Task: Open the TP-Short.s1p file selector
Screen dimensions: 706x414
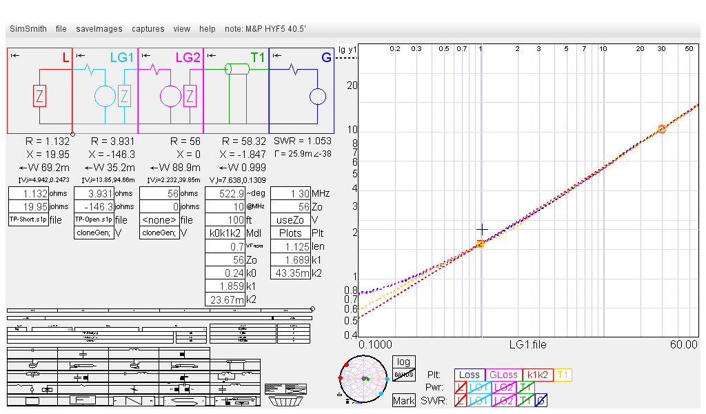Action: click(28, 220)
